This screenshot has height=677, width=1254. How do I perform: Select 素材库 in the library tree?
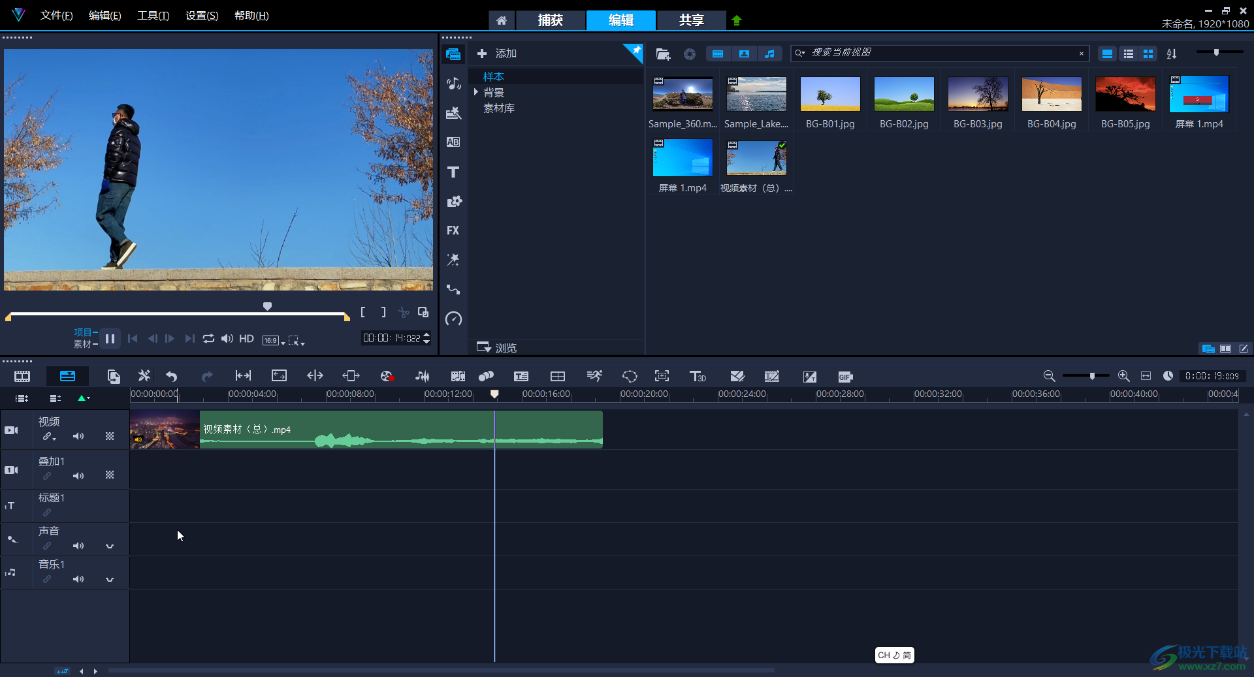click(x=499, y=108)
